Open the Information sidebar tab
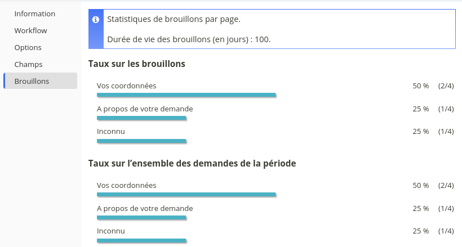The width and height of the screenshot is (462, 247). (x=35, y=14)
